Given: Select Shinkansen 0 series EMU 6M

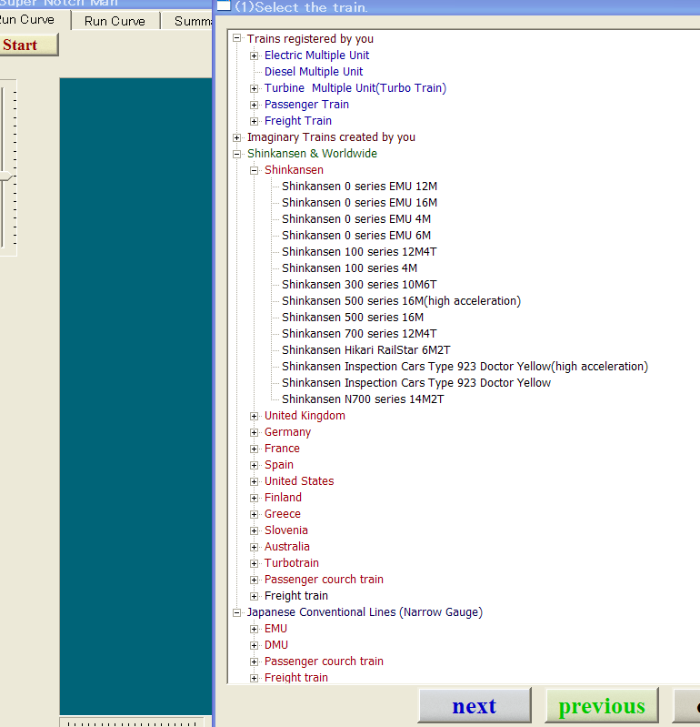Looking at the screenshot, I should point(356,236).
